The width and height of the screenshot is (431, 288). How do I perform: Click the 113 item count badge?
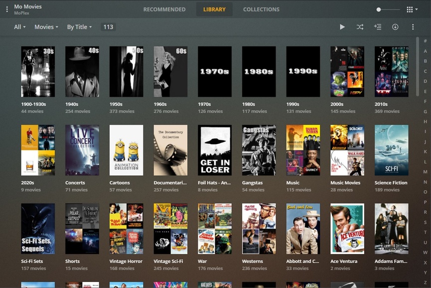click(x=108, y=27)
